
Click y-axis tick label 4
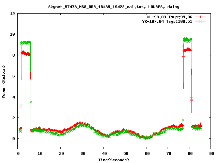(x=14, y=97)
